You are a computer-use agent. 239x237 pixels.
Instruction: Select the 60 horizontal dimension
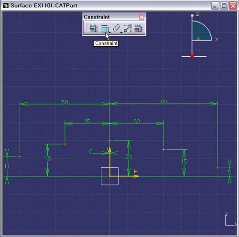(163, 102)
